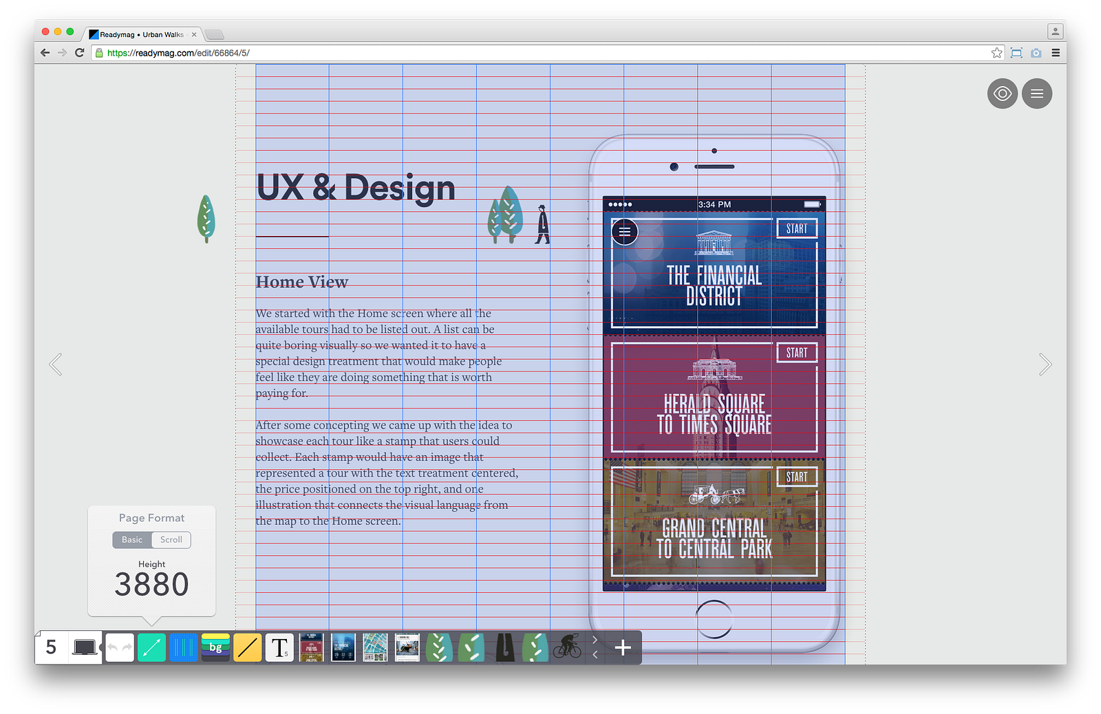The height and width of the screenshot is (714, 1101).
Task: Open a new Chrome tab
Action: click(214, 34)
